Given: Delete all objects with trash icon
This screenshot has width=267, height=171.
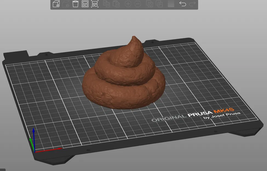Looking at the screenshot, I should point(75,4).
